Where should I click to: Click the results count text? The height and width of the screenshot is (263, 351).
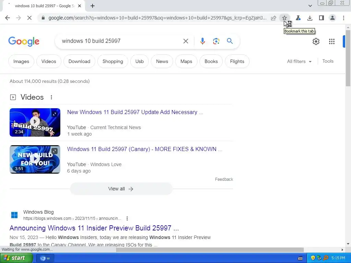49,81
